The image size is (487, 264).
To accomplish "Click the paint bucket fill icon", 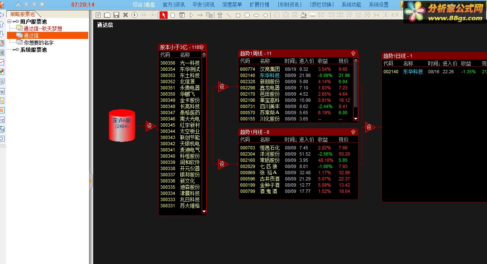I will tap(304, 15).
